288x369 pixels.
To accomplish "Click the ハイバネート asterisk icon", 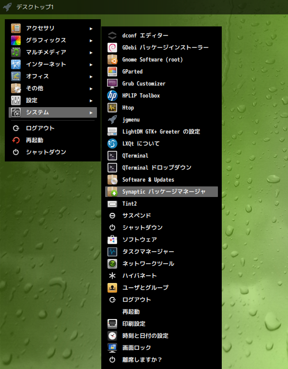I will [x=112, y=276].
